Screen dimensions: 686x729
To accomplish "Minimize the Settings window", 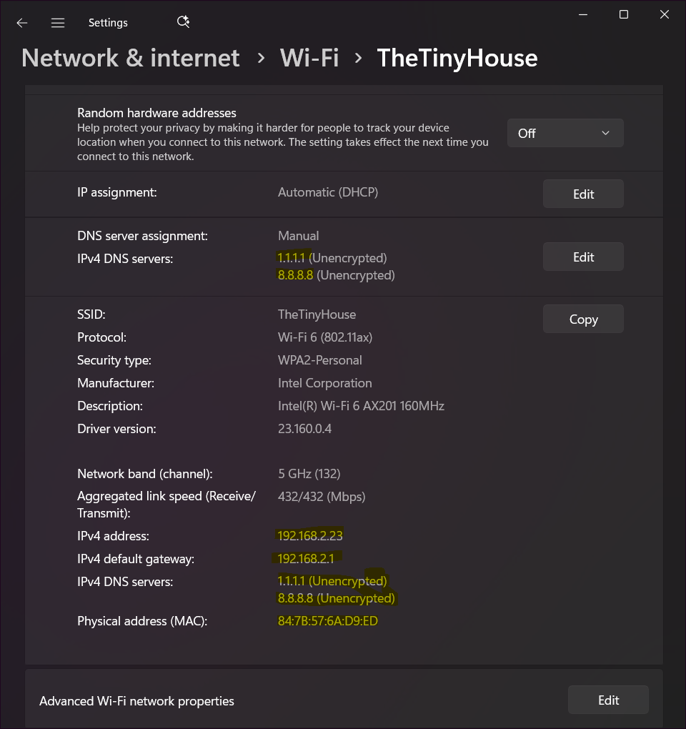I will [582, 14].
